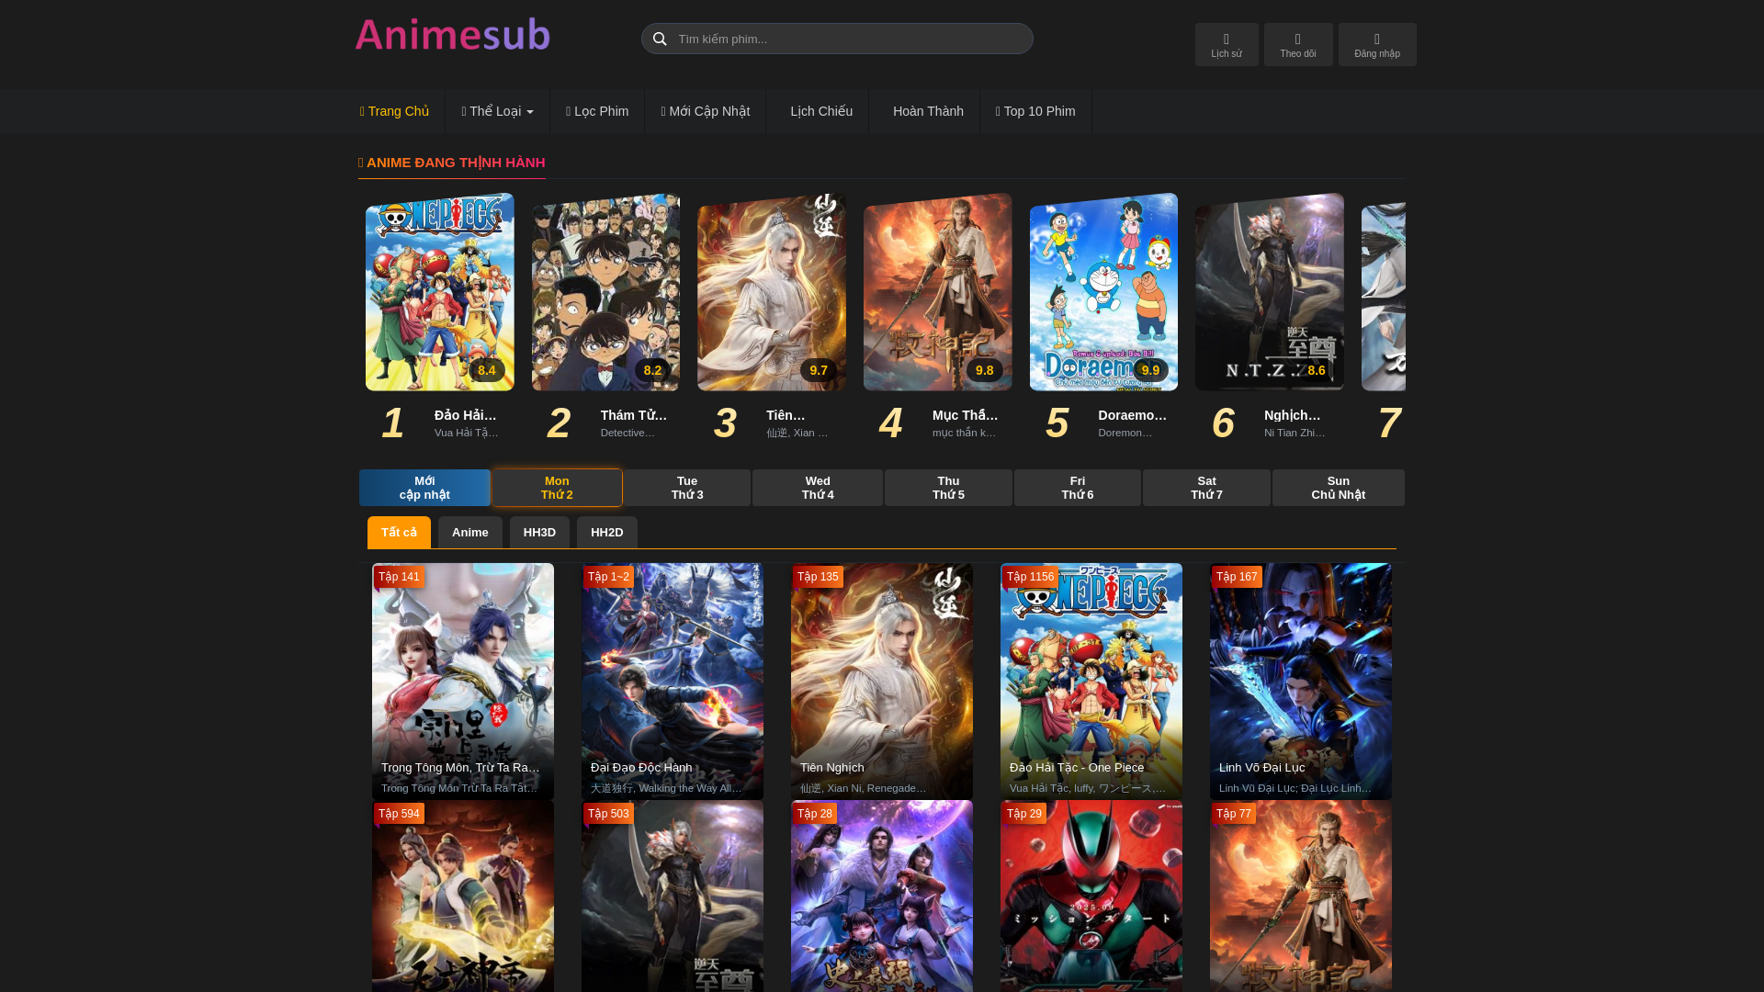
Task: Select HH3D filter tab
Action: 539,533
